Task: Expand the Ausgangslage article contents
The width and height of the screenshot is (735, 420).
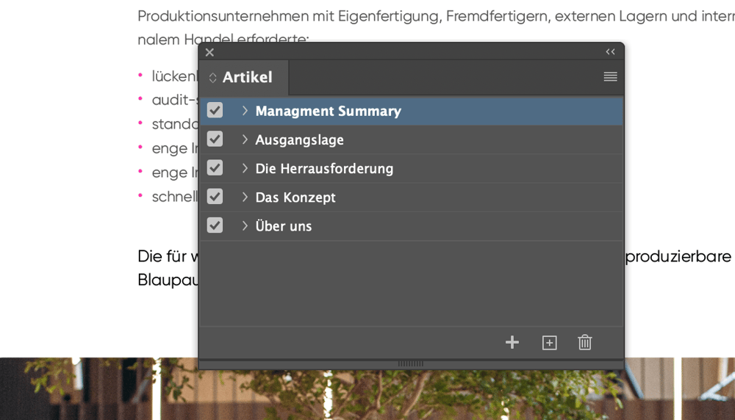Action: tap(245, 139)
